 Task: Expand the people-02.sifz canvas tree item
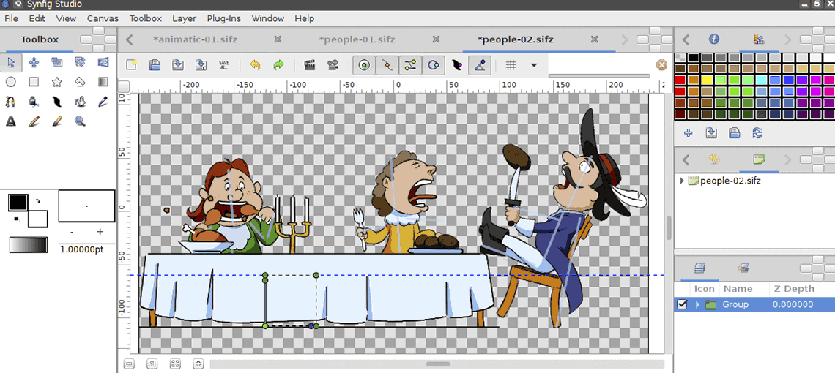click(x=683, y=181)
